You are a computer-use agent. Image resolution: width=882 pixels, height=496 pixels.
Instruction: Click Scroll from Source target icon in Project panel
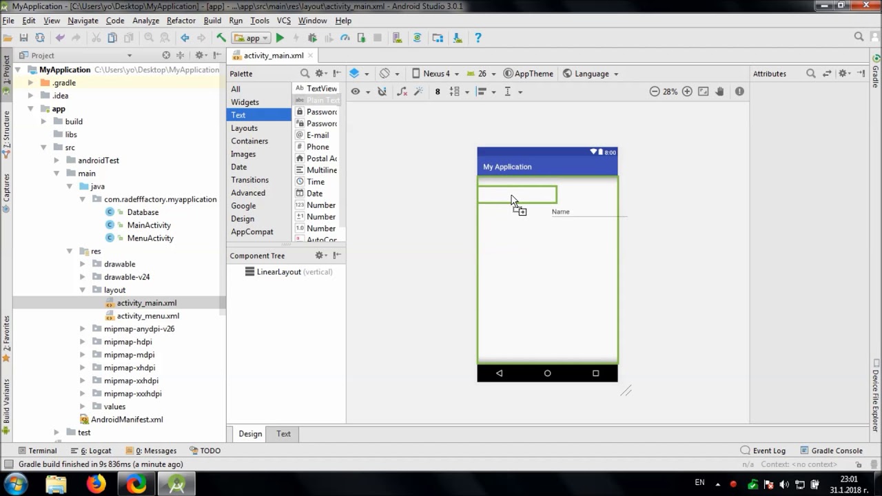pos(166,55)
